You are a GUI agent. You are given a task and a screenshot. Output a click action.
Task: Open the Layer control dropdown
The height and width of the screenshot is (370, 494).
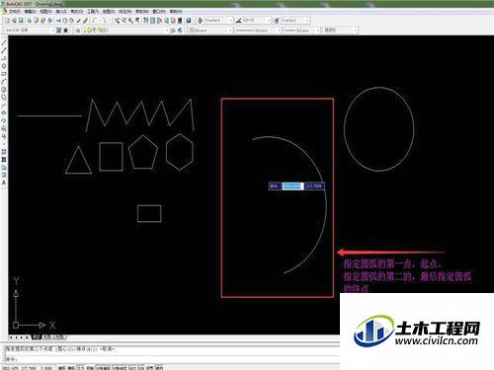tap(126, 31)
